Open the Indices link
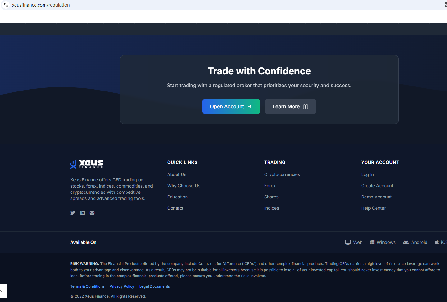447x302 pixels. pos(272,208)
